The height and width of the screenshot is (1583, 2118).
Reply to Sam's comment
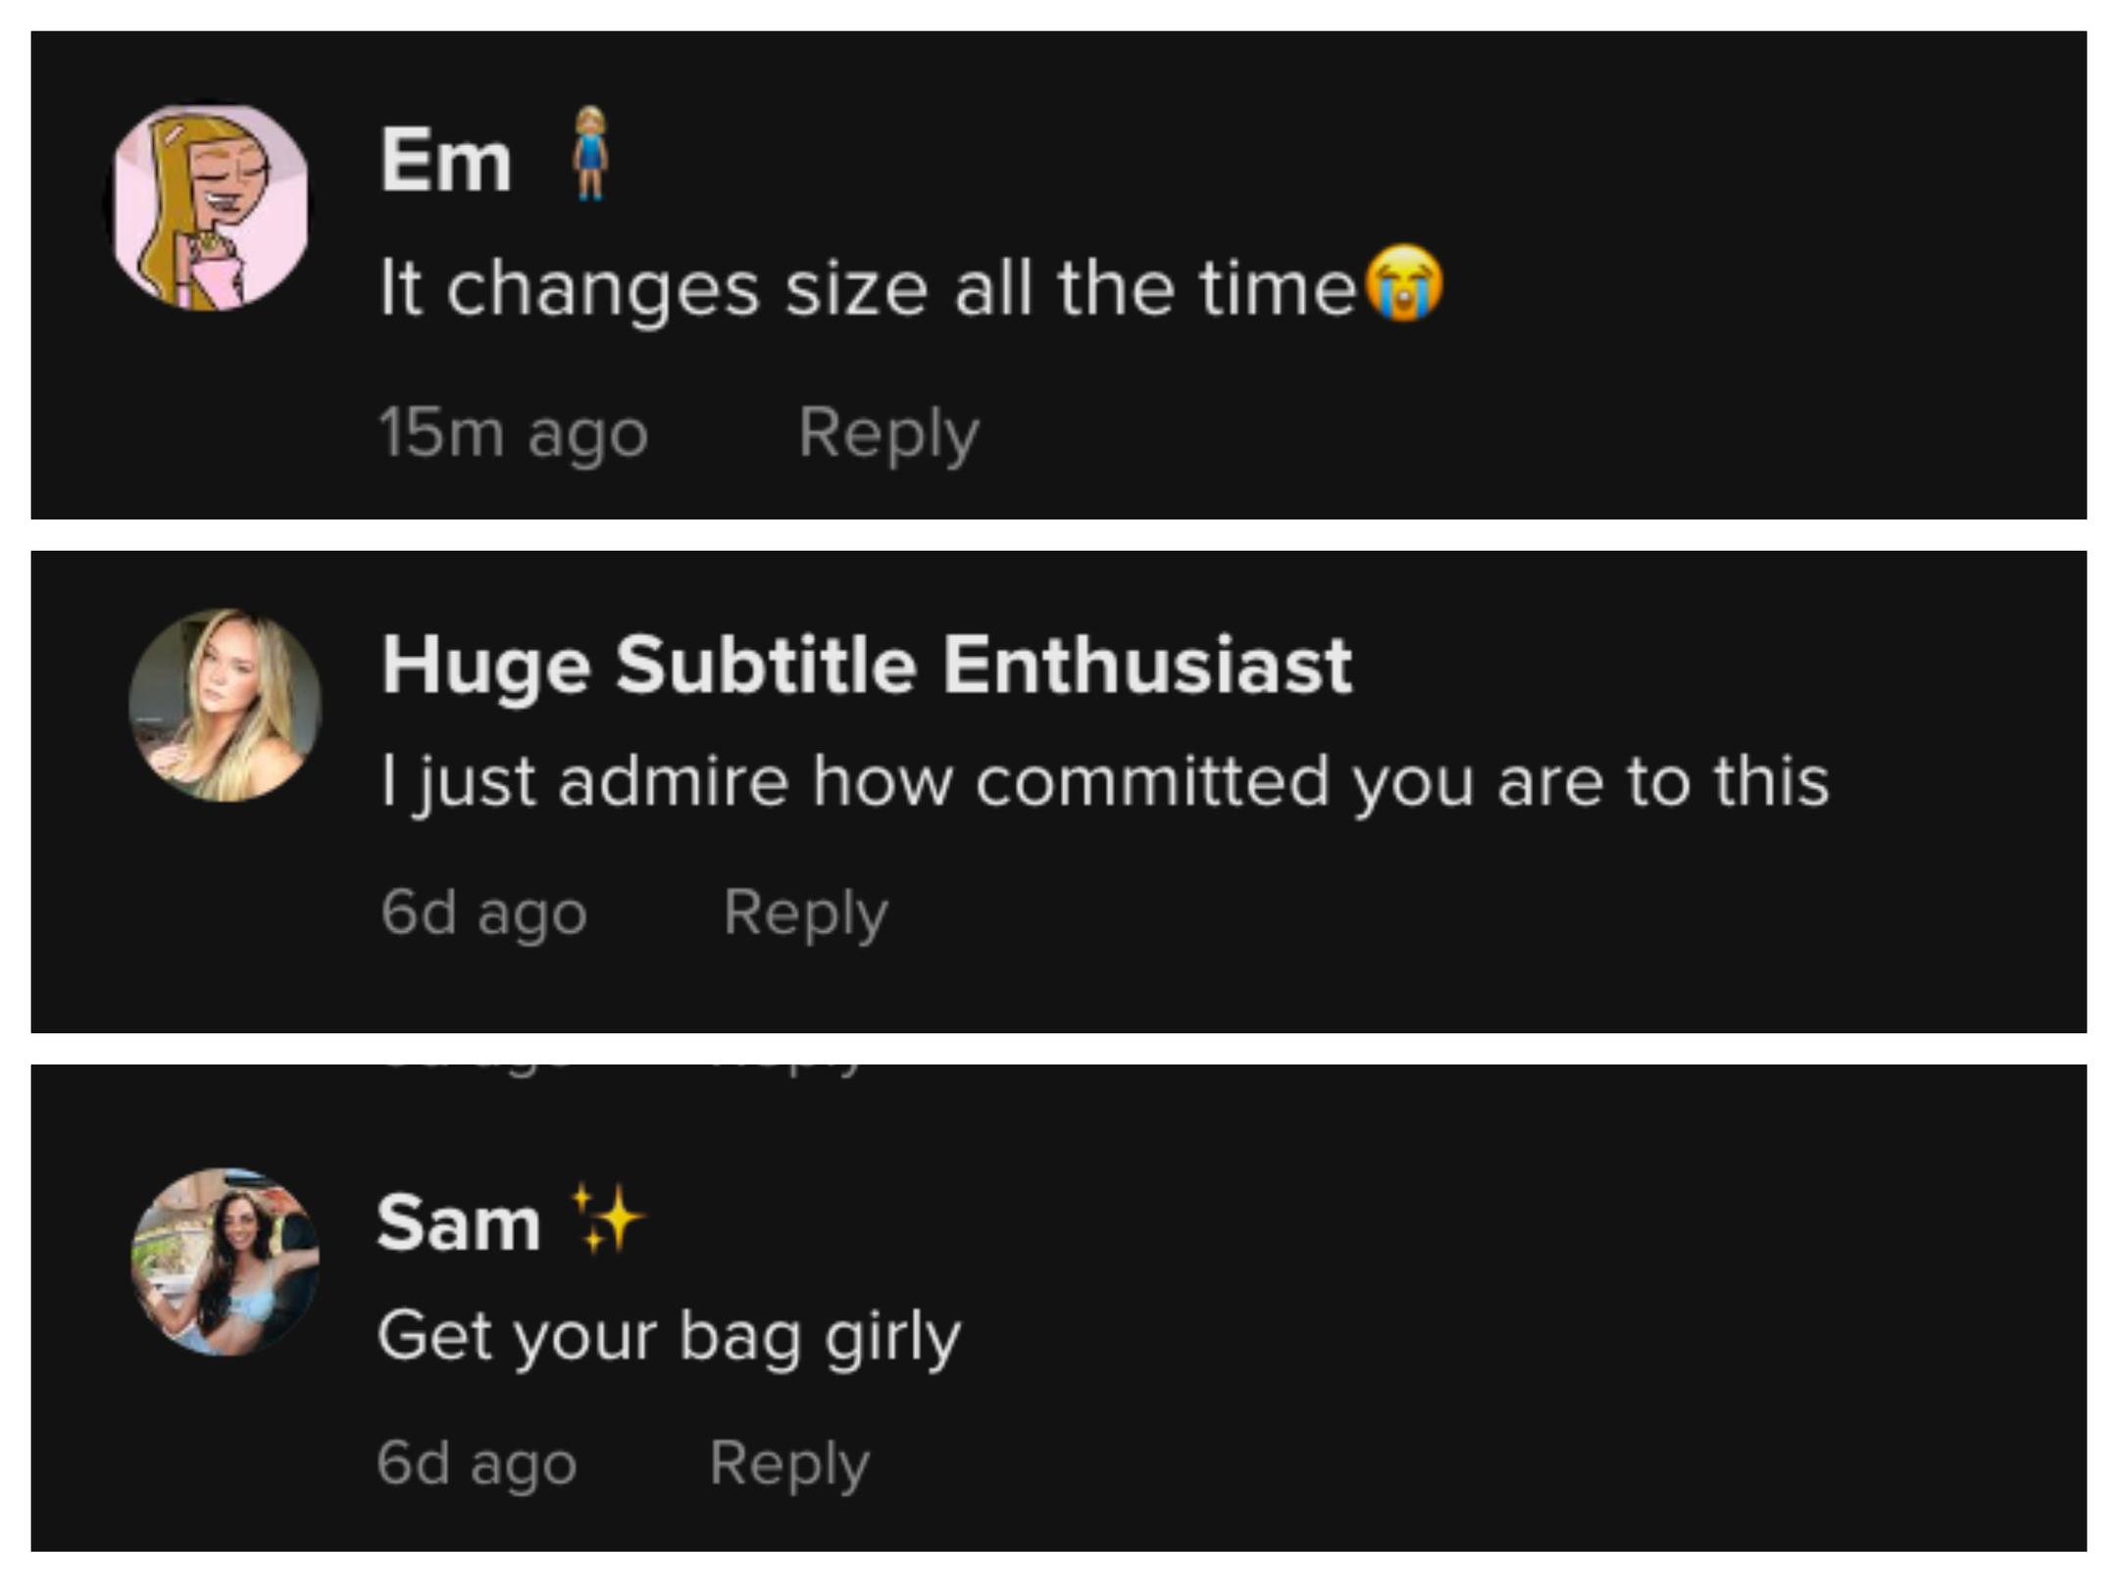789,1463
